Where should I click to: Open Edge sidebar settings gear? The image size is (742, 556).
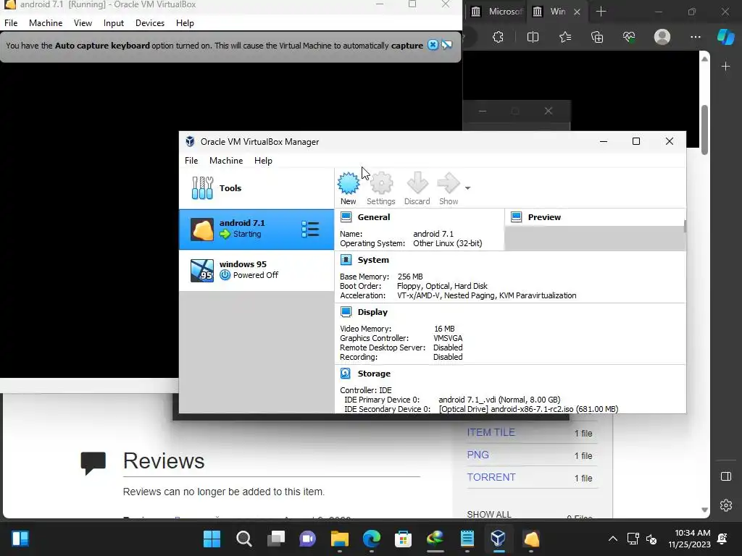726,505
